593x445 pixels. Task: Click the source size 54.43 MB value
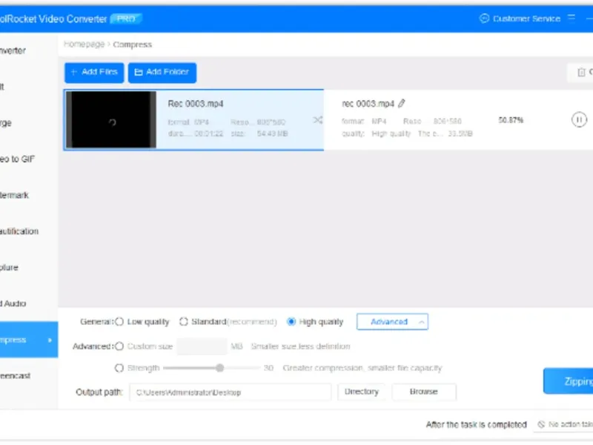[272, 133]
